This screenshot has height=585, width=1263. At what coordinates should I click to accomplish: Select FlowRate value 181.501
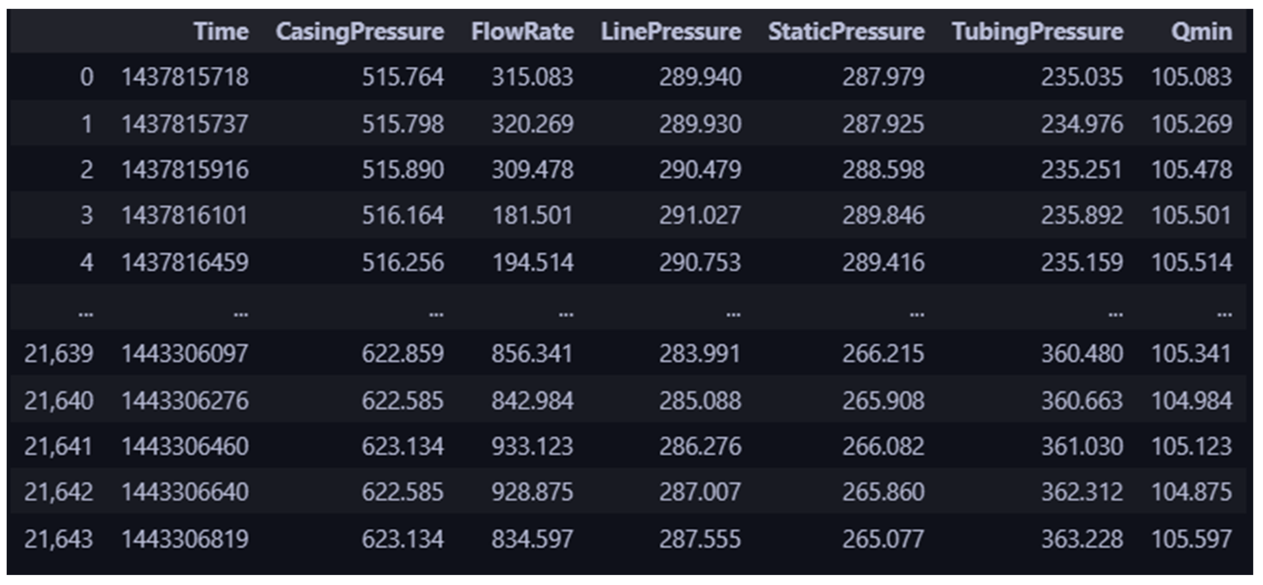533,216
